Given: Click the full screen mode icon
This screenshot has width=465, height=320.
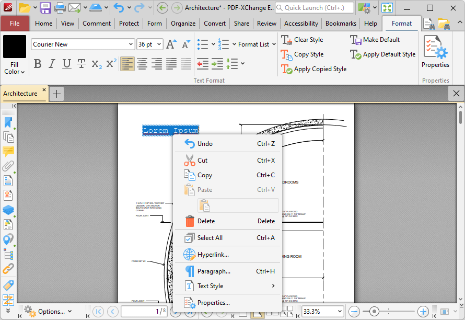Looking at the screenshot, I should [387, 8].
